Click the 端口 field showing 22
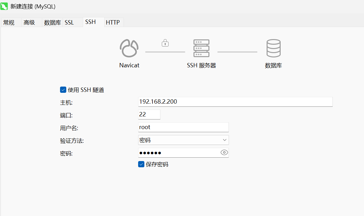The image size is (364, 216). tap(149, 115)
